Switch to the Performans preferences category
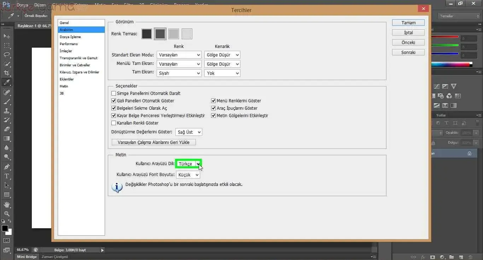Viewport: 483px width, 260px height. pyautogui.click(x=69, y=44)
